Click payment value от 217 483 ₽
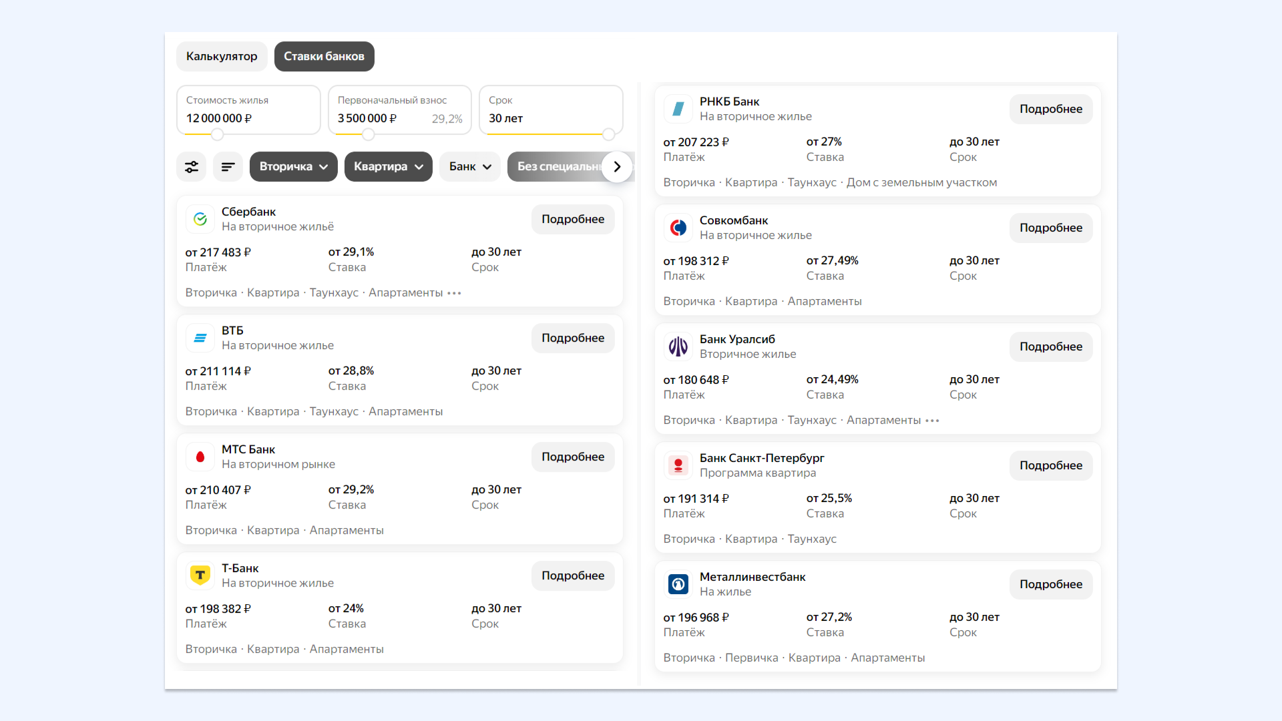Image resolution: width=1282 pixels, height=721 pixels. [218, 252]
